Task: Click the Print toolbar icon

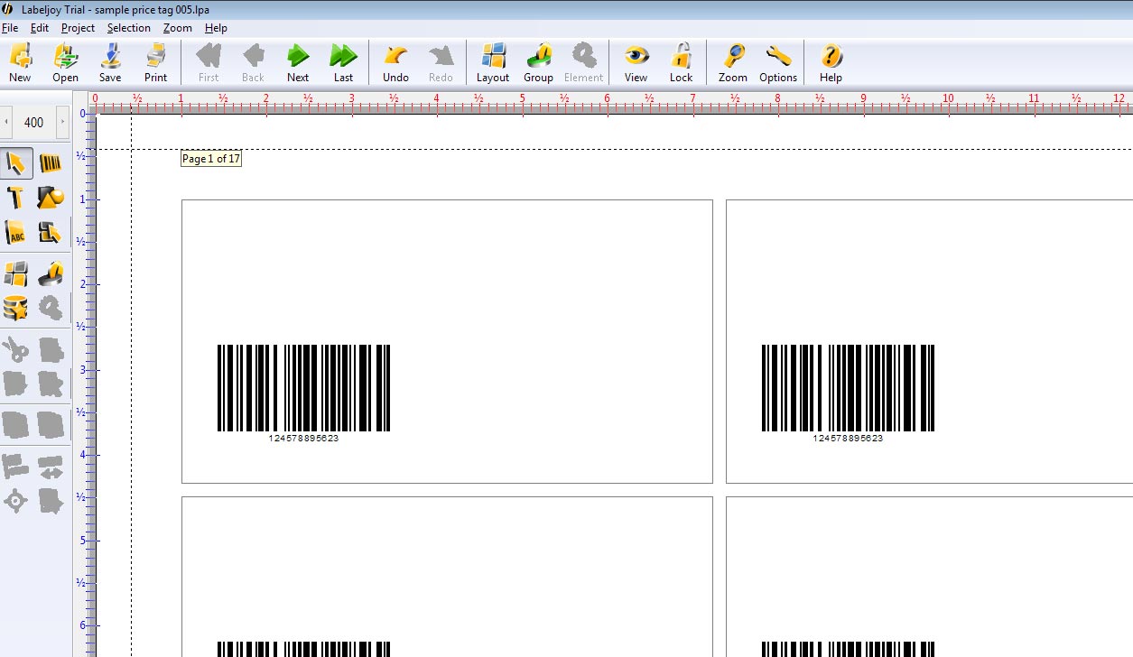Action: coord(155,63)
